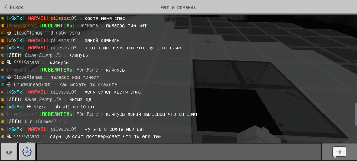Click message 'этот софт меня ток что чуть не слил'
Screen dimensions: 357x161
(x=133, y=48)
